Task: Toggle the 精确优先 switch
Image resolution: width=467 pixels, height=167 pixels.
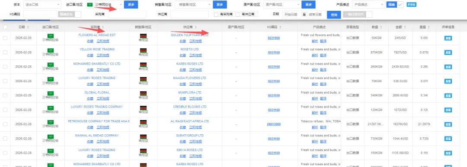Action: pyautogui.click(x=69, y=14)
